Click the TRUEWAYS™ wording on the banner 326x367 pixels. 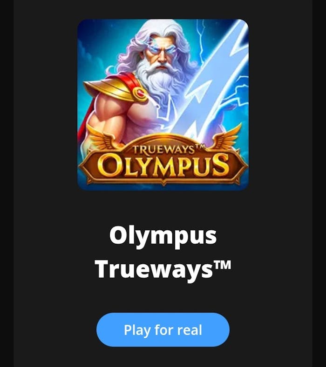coord(169,150)
